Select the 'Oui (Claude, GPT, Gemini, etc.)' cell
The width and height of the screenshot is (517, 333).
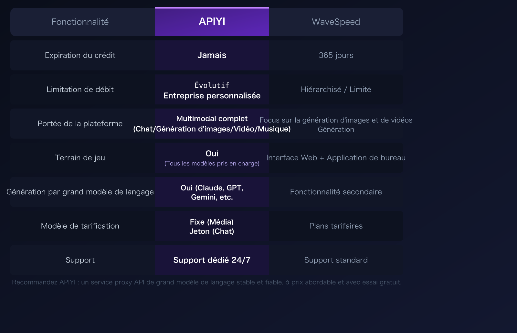(212, 192)
